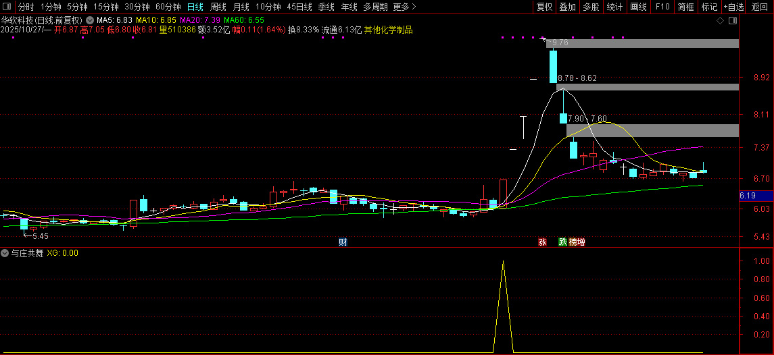Image resolution: width=774 pixels, height=355 pixels.
Task: Expand the 与庄共舞 indicator dropdown arrow
Action: tap(5, 253)
